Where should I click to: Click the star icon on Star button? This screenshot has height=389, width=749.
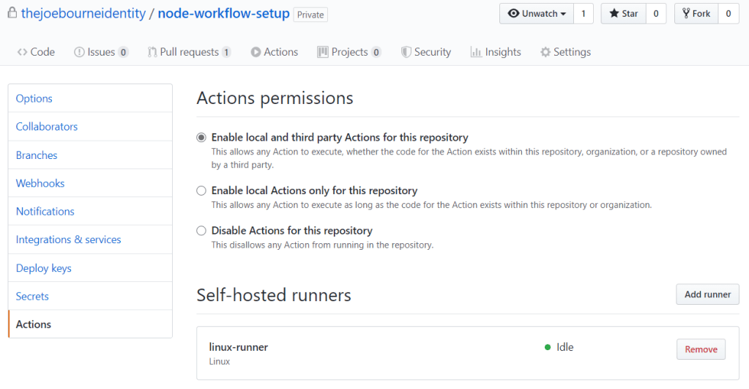pos(614,13)
